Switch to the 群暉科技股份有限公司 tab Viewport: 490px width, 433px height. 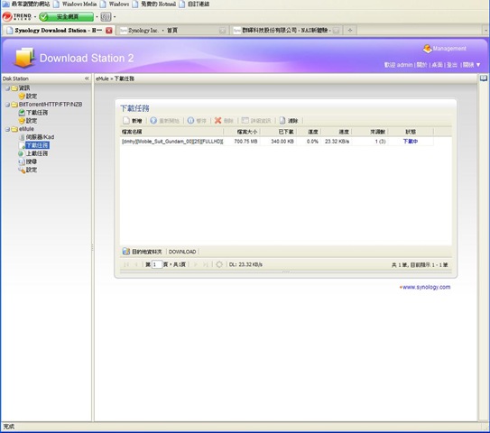287,31
